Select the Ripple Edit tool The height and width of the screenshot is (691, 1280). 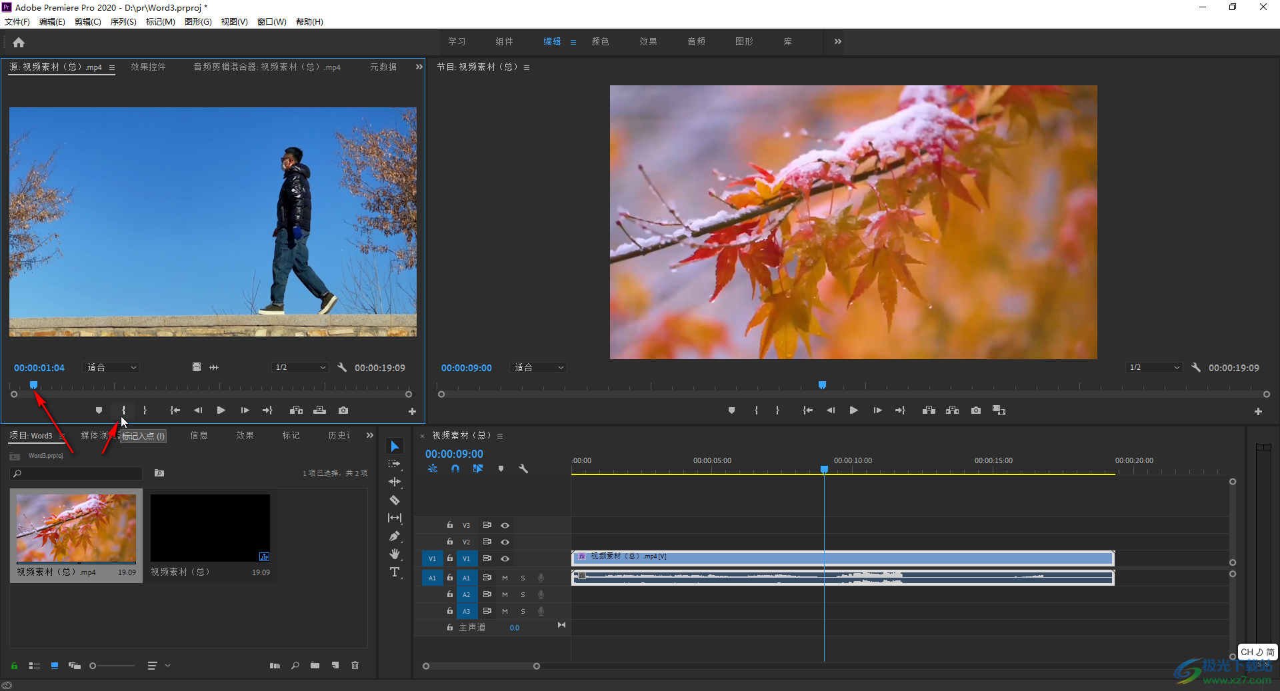click(395, 482)
